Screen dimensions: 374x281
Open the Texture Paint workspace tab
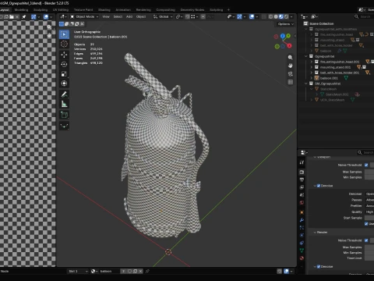click(83, 10)
